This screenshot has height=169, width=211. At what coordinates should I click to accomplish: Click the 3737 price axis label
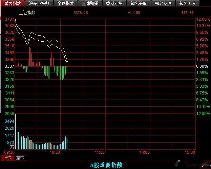tap(9, 19)
